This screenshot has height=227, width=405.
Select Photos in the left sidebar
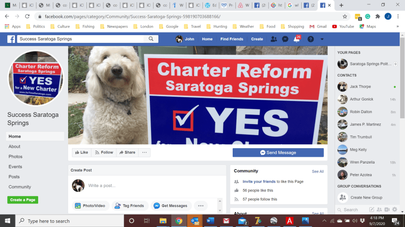15,156
